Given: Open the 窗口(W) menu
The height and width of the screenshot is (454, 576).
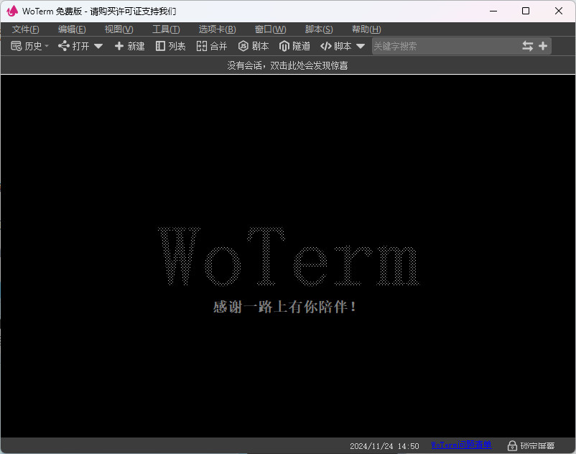Looking at the screenshot, I should point(270,29).
